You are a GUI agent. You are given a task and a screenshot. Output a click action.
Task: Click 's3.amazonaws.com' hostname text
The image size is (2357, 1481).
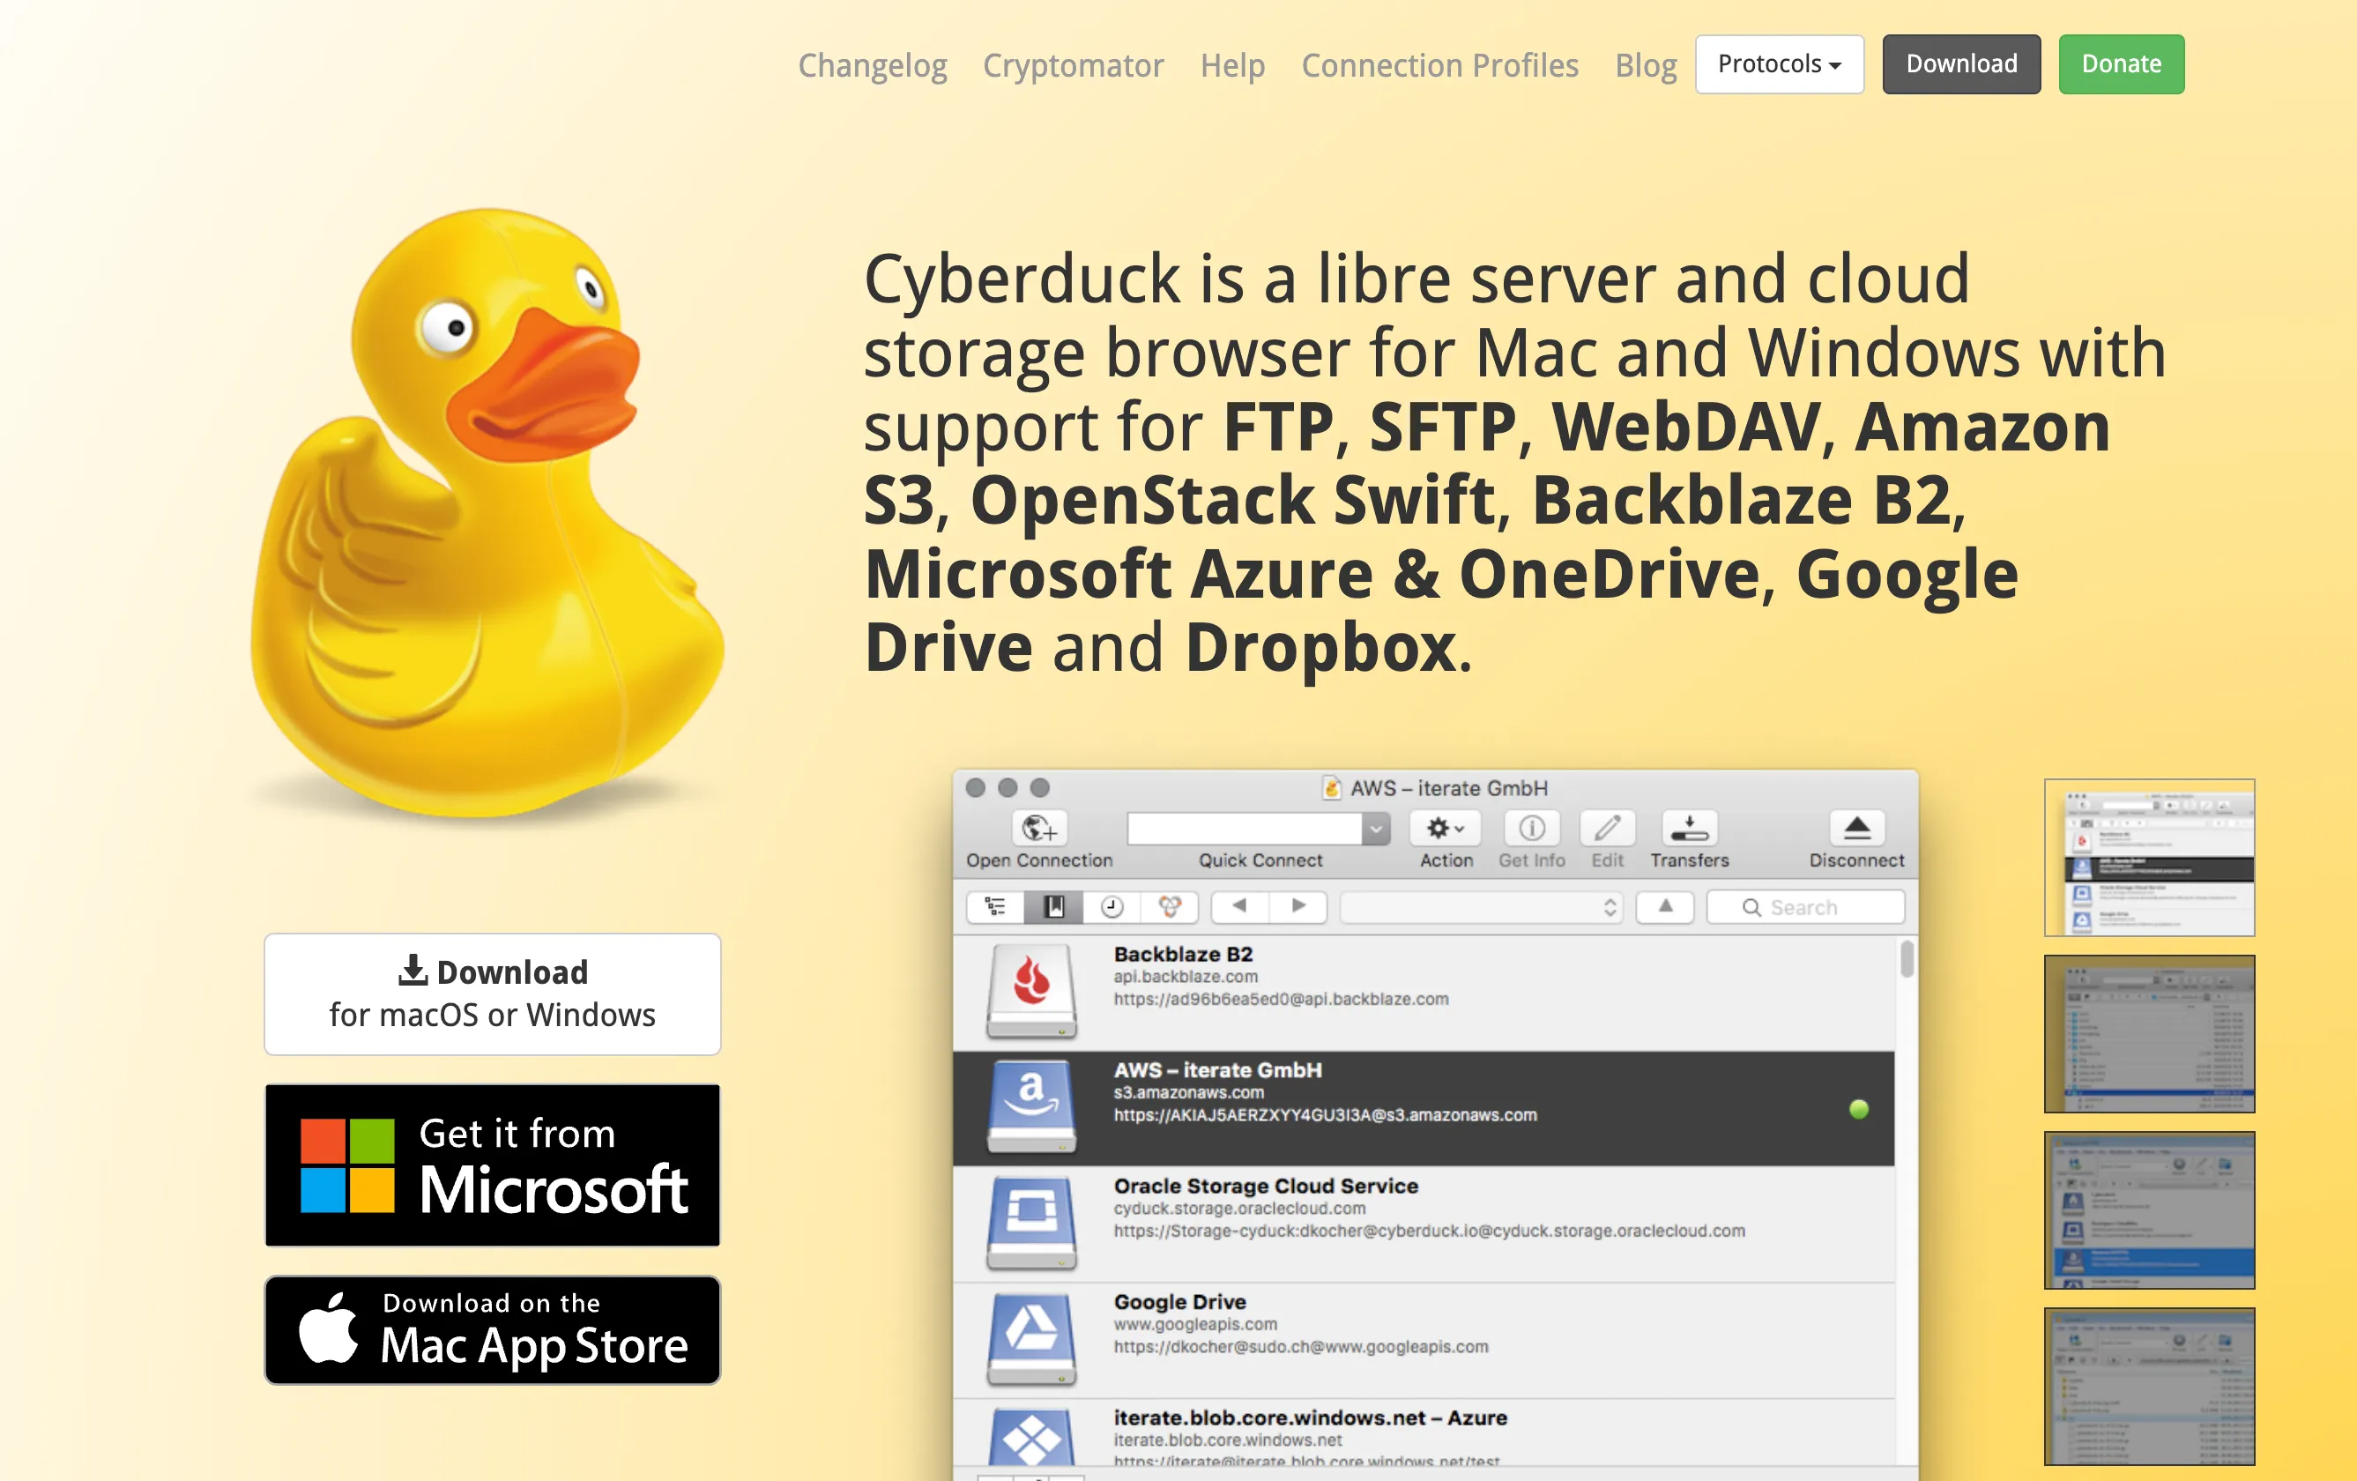coord(1187,1091)
